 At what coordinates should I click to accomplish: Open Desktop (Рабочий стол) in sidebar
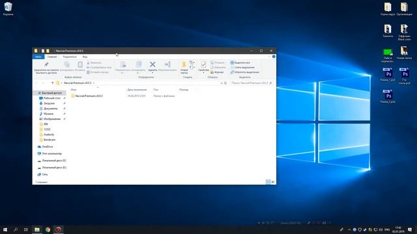coord(50,98)
